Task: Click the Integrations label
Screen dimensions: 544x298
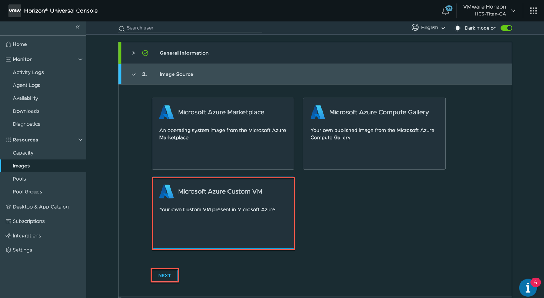Action: coord(27,236)
